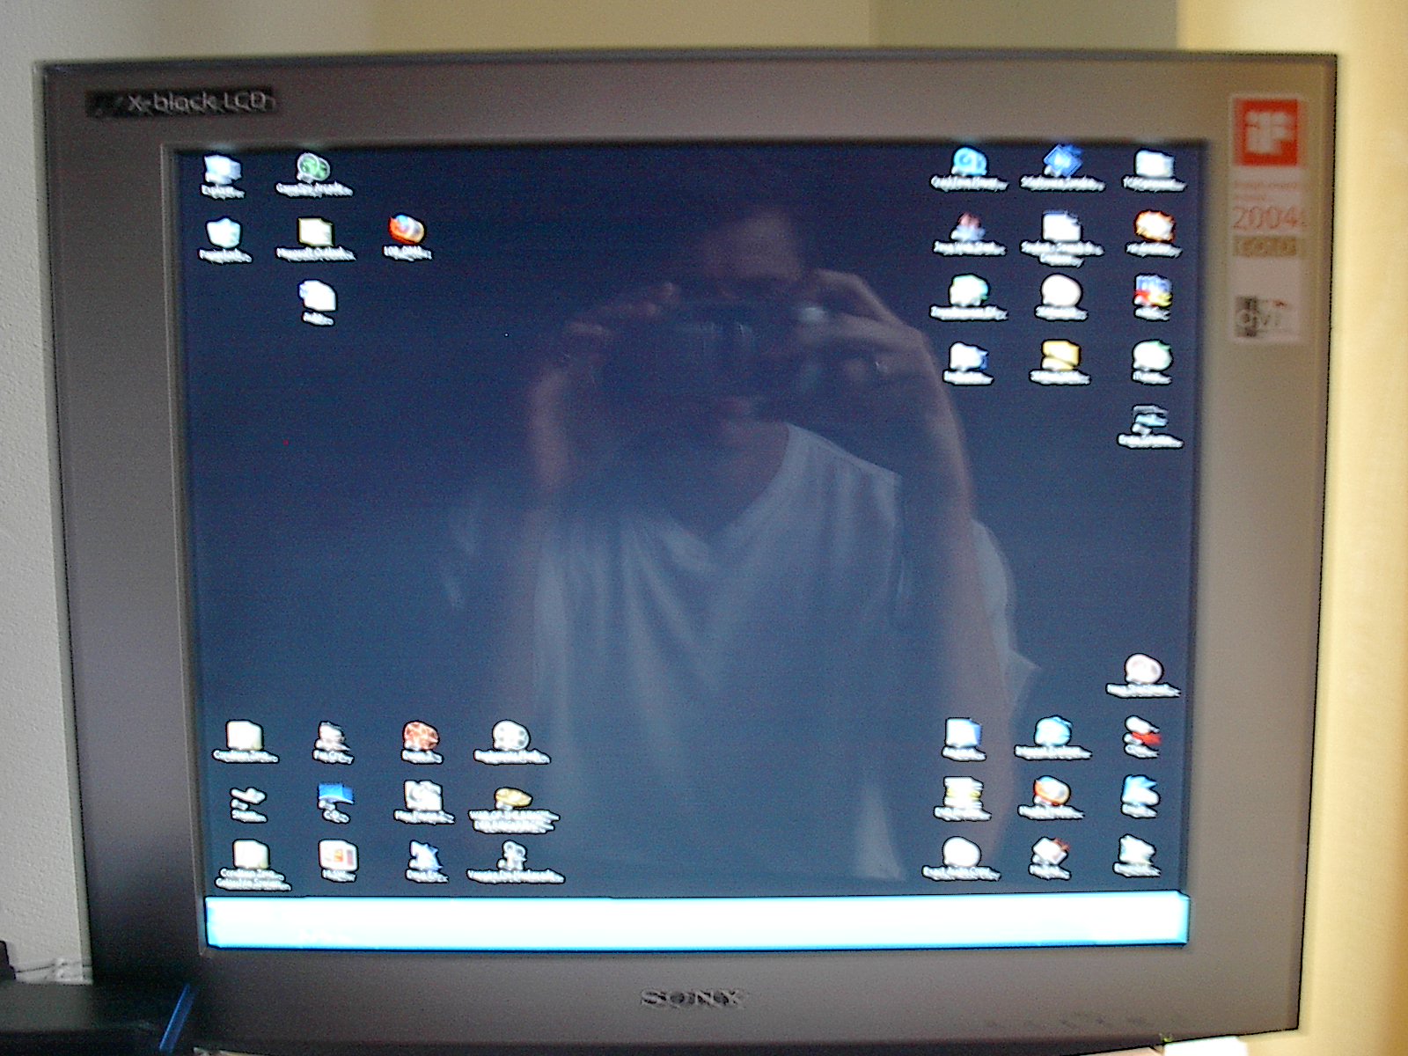Launch the red, blue and yellow multicolored icon
The width and height of the screenshot is (1408, 1056).
1152,292
